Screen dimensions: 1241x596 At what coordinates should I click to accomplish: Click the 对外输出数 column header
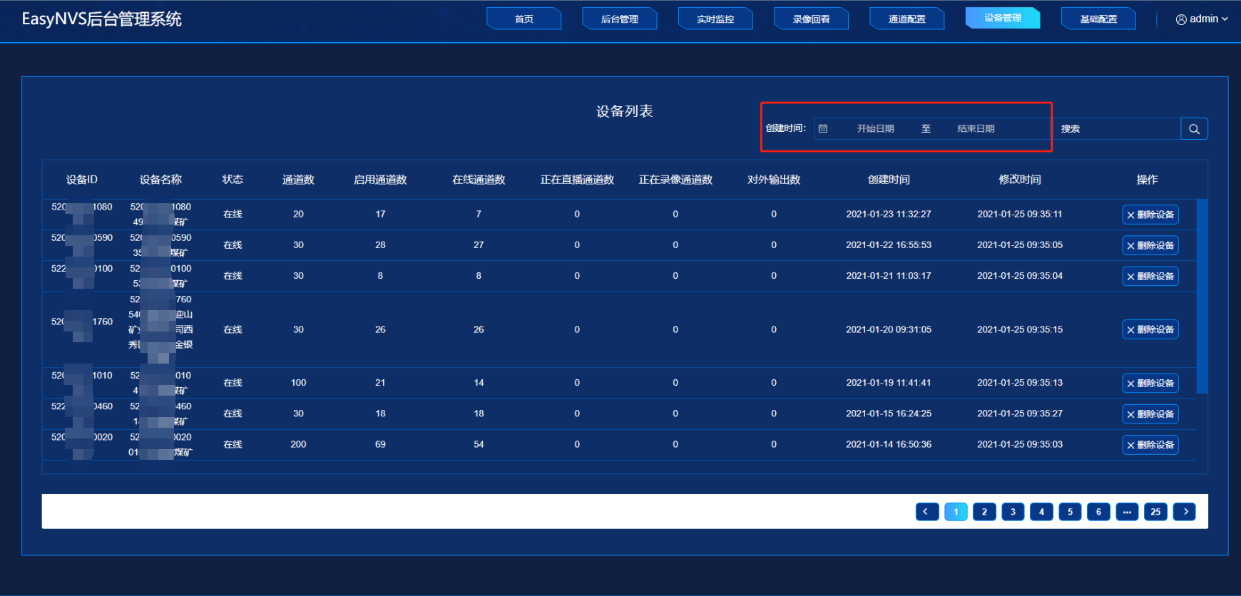coord(774,180)
